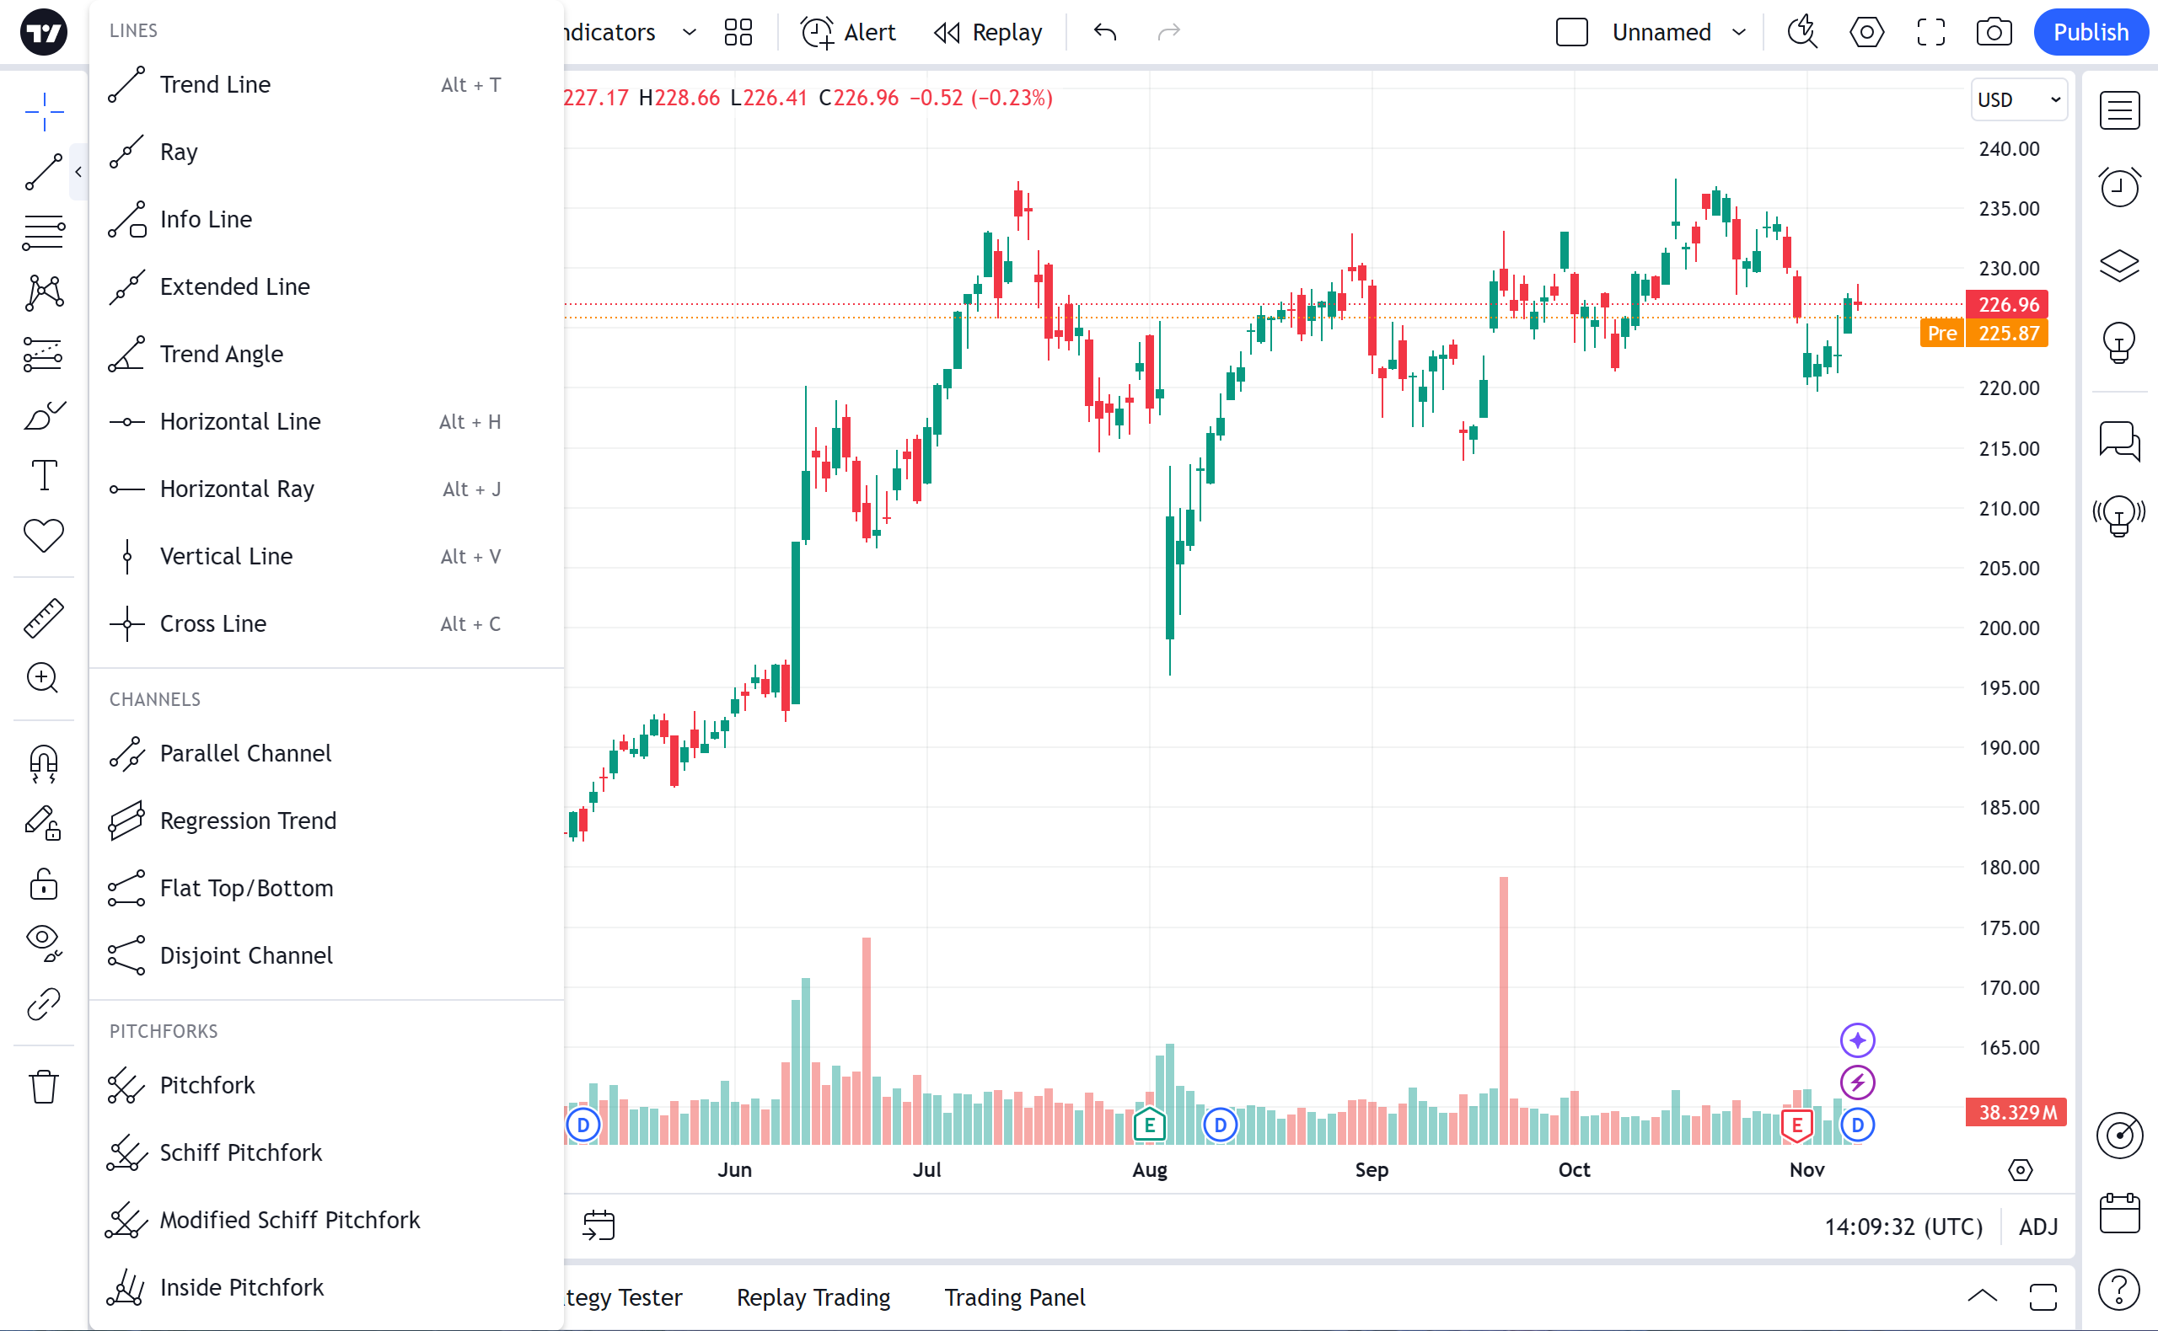The width and height of the screenshot is (2158, 1331).
Task: Select the text tool icon
Action: tap(43, 475)
